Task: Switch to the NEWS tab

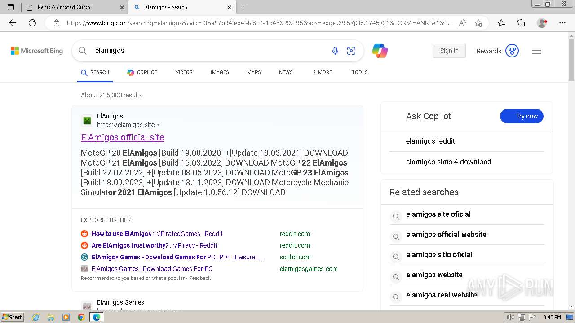Action: 286,72
